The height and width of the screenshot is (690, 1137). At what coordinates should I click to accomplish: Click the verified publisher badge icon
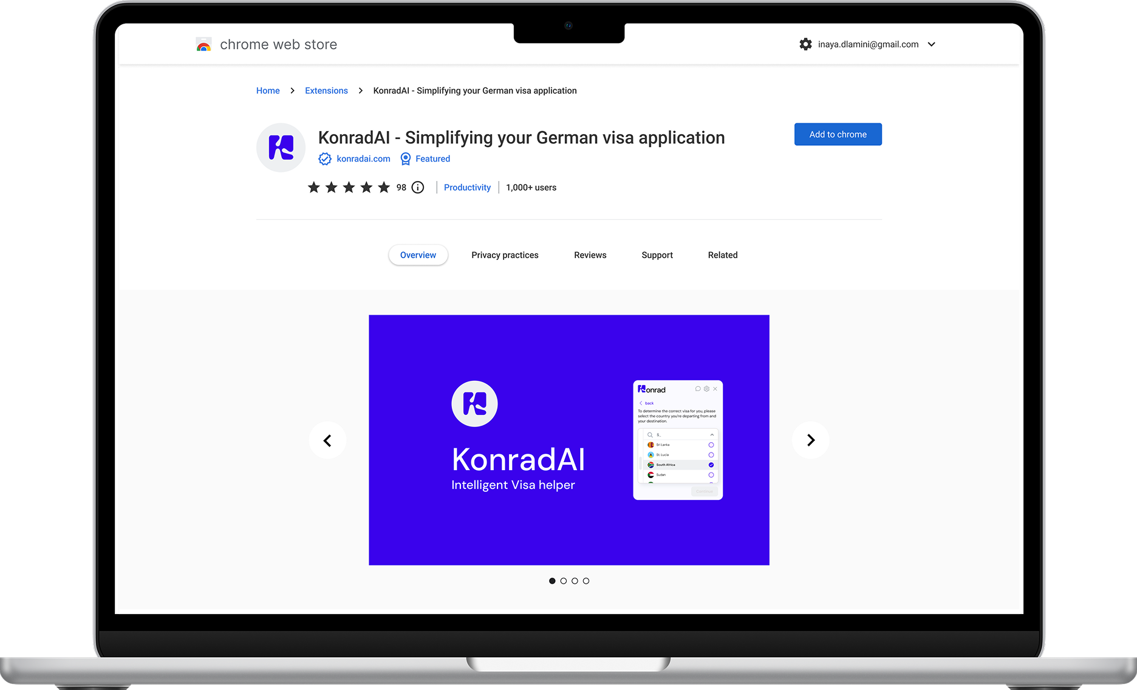(325, 159)
